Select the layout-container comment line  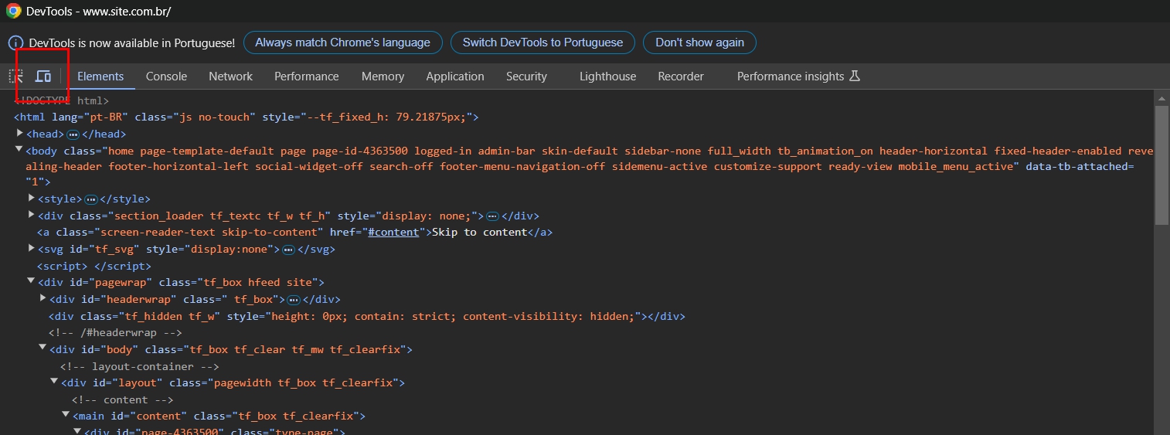pyautogui.click(x=140, y=367)
